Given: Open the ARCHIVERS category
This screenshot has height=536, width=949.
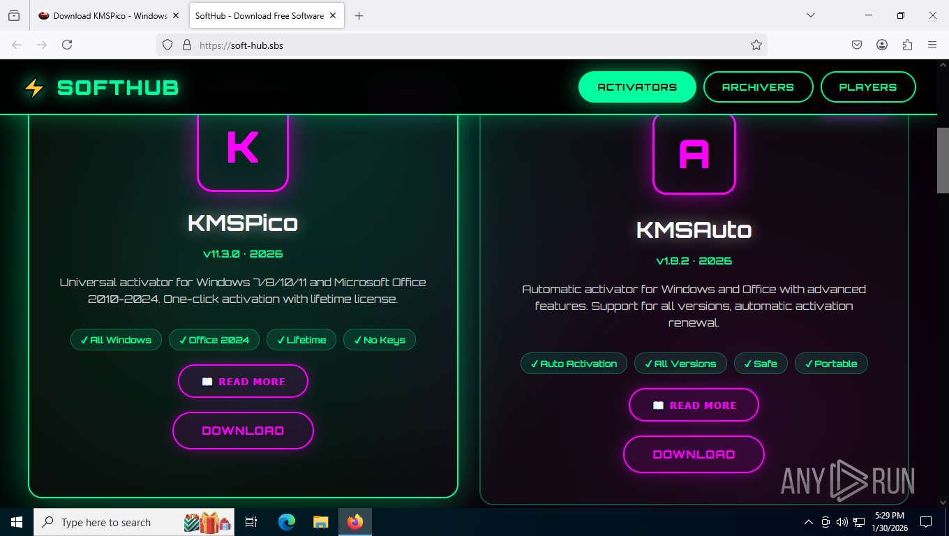Looking at the screenshot, I should [x=758, y=87].
